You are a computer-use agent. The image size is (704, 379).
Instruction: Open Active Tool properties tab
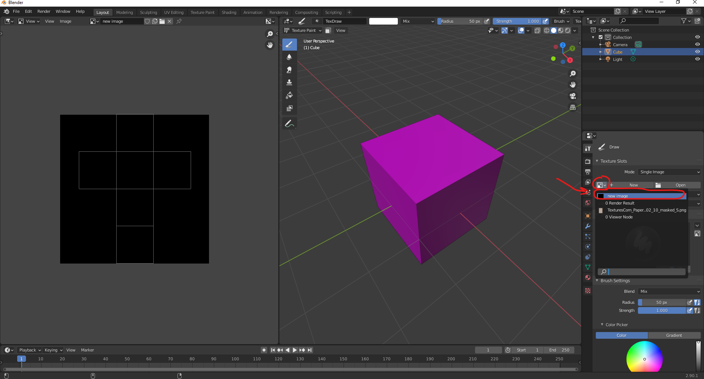click(x=588, y=148)
